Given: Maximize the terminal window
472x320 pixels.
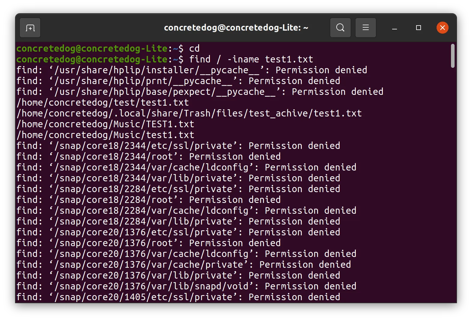Looking at the screenshot, I should [418, 28].
